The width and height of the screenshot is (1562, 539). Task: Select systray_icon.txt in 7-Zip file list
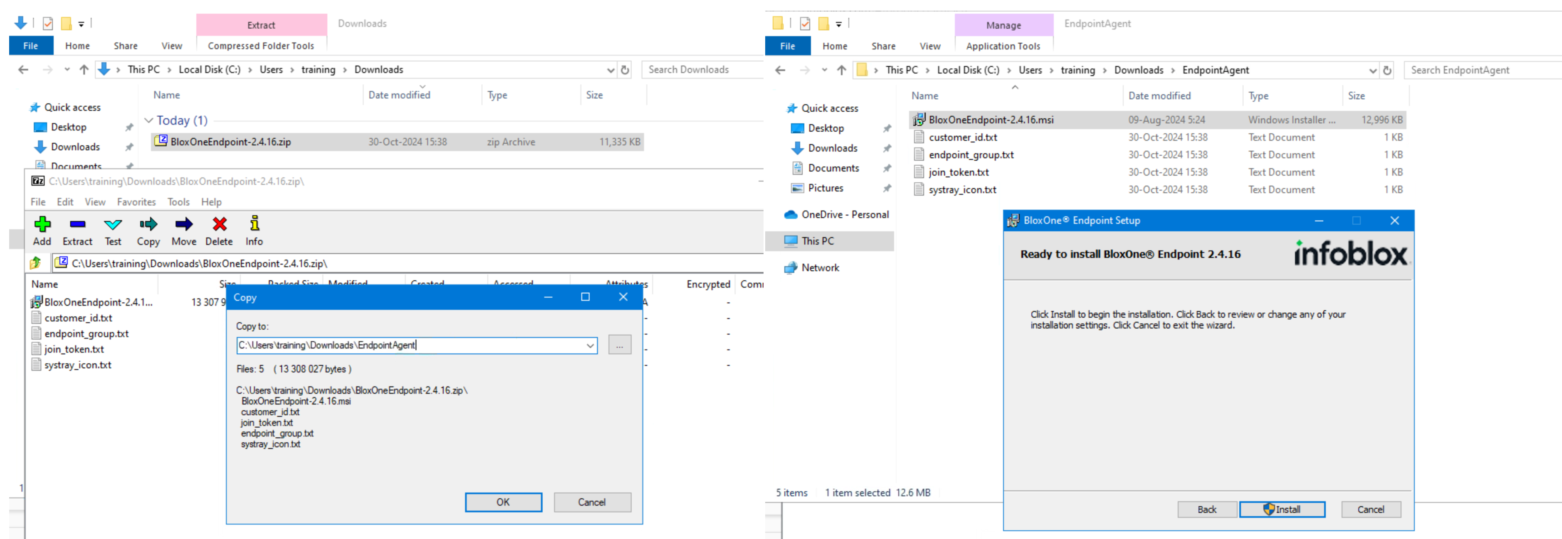(x=77, y=365)
